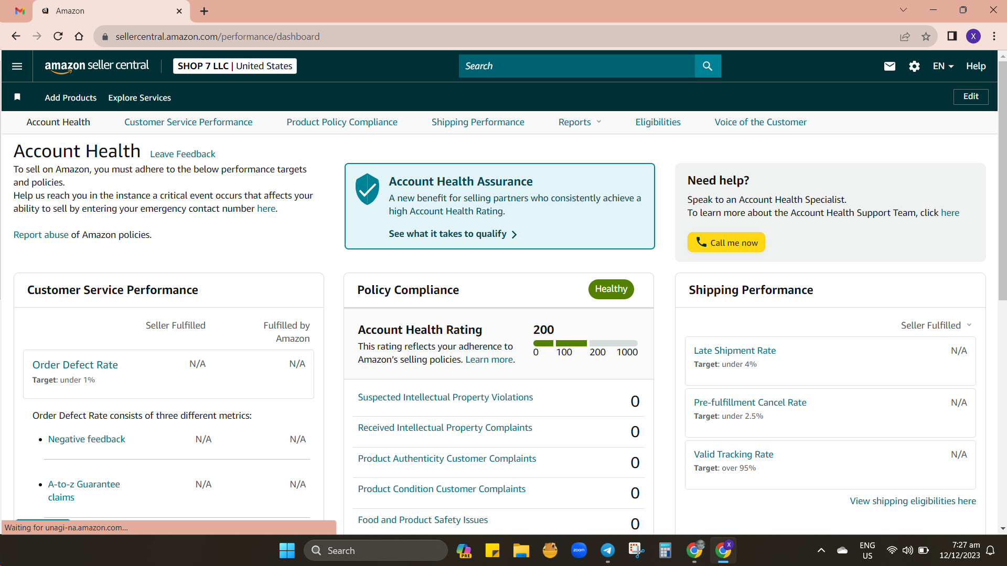This screenshot has height=566, width=1007.
Task: Click the page vertical scrollbar
Action: [1002, 181]
